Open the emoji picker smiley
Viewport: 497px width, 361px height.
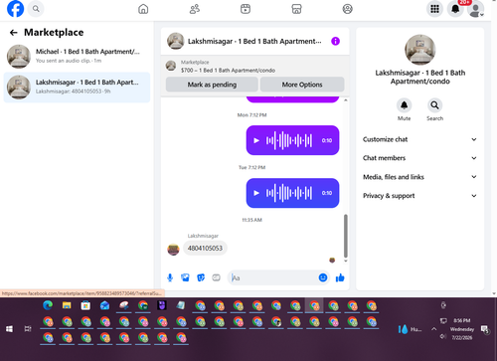coord(323,277)
